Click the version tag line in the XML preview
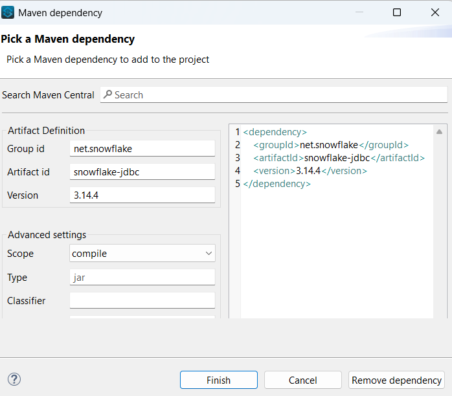This screenshot has height=396, width=452. click(x=310, y=171)
